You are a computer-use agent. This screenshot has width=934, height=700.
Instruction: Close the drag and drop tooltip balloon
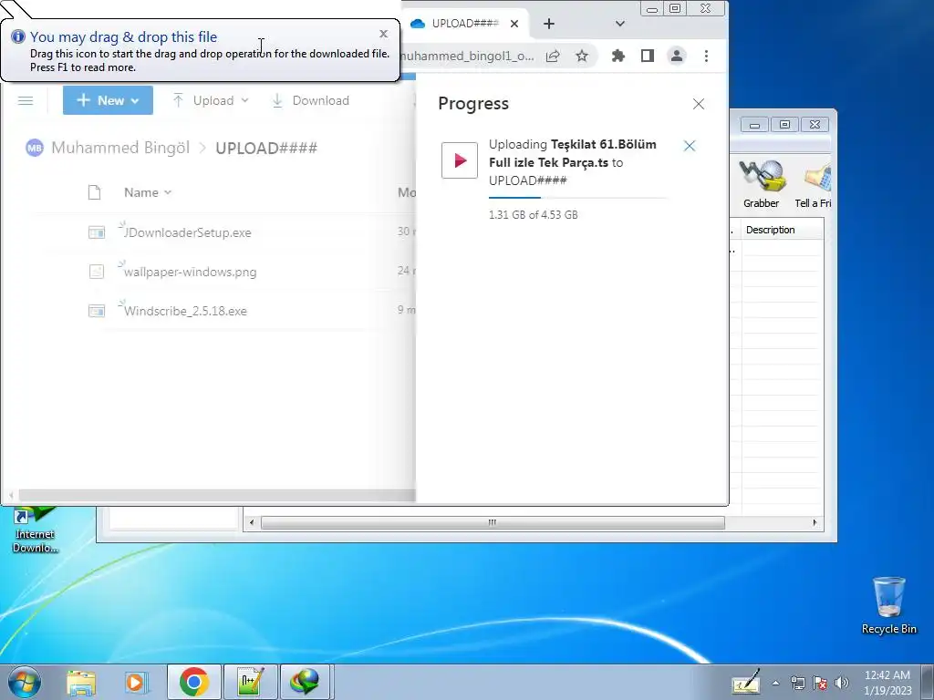click(x=384, y=34)
